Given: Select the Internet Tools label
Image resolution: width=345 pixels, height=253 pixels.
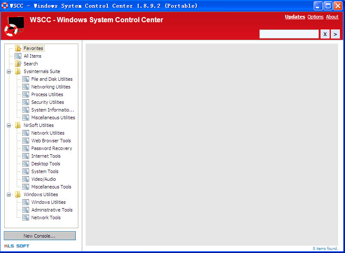Looking at the screenshot, I should [46, 156].
